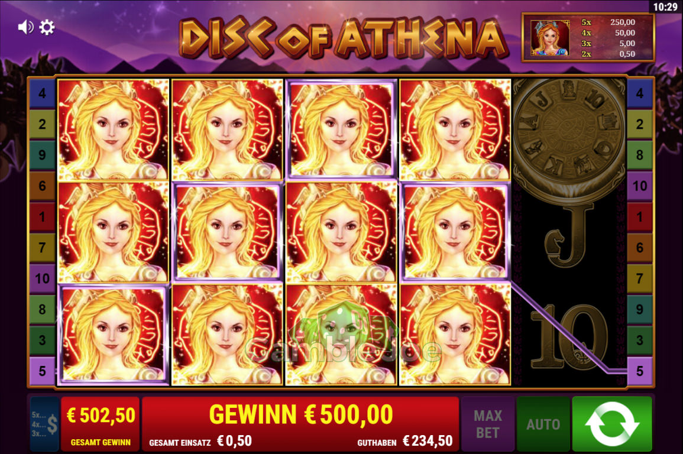
Task: Click highlighted Athena symbol on bottom-left reel
Action: tap(114, 335)
